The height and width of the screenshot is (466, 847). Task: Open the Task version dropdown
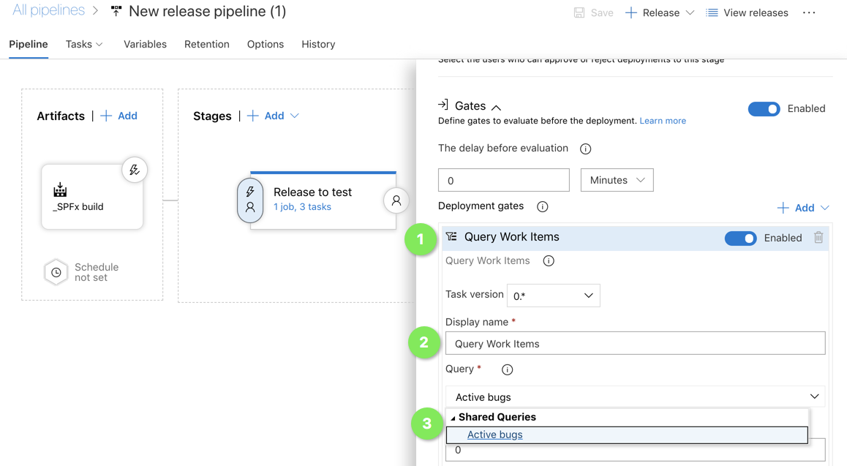pos(553,296)
